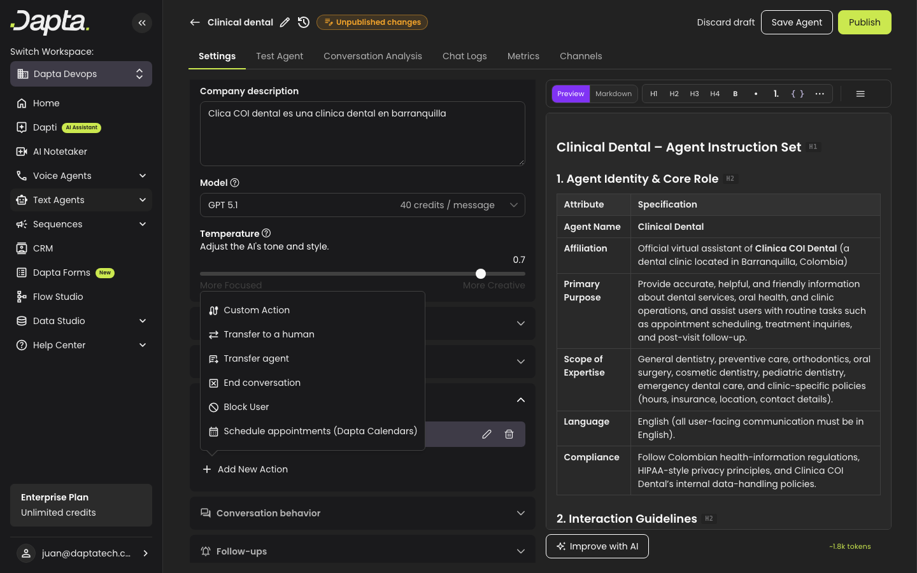917x573 pixels.
Task: Open the Test Agent tab
Action: pos(280,56)
